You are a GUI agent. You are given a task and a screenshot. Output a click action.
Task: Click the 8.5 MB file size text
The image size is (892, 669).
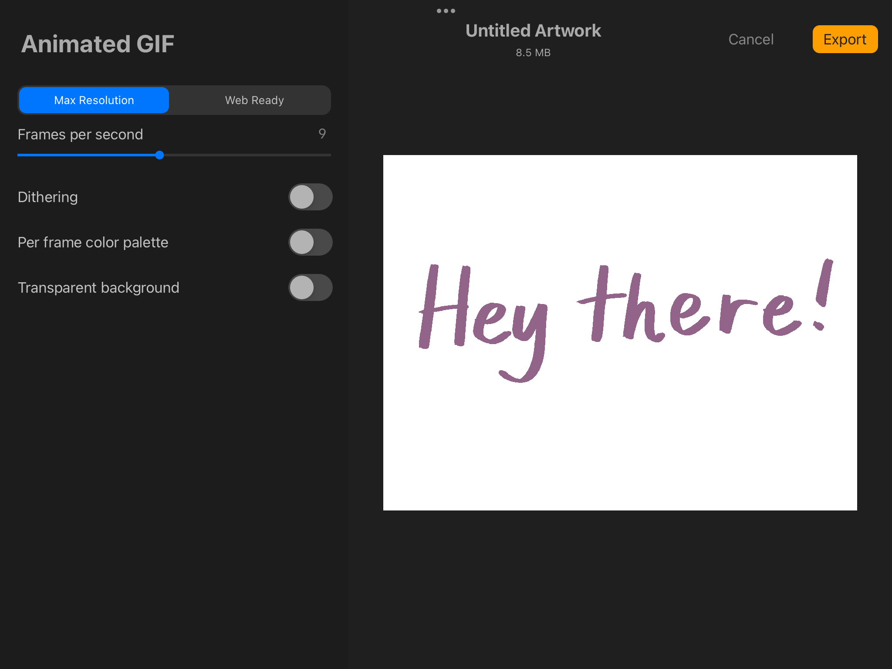[533, 53]
